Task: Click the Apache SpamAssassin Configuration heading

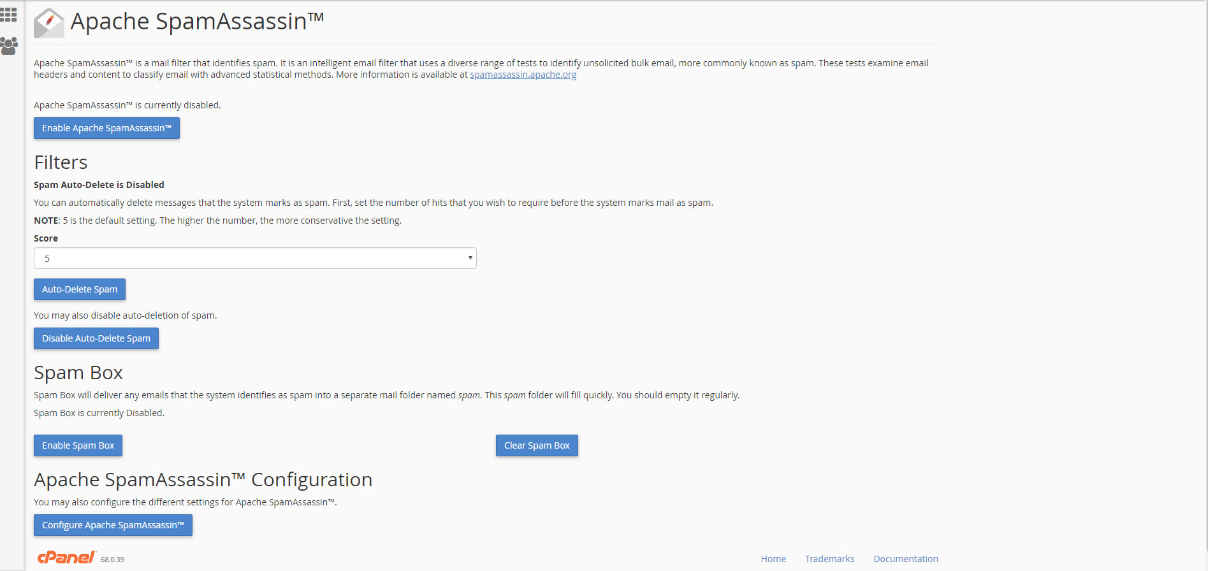Action: pyautogui.click(x=203, y=480)
